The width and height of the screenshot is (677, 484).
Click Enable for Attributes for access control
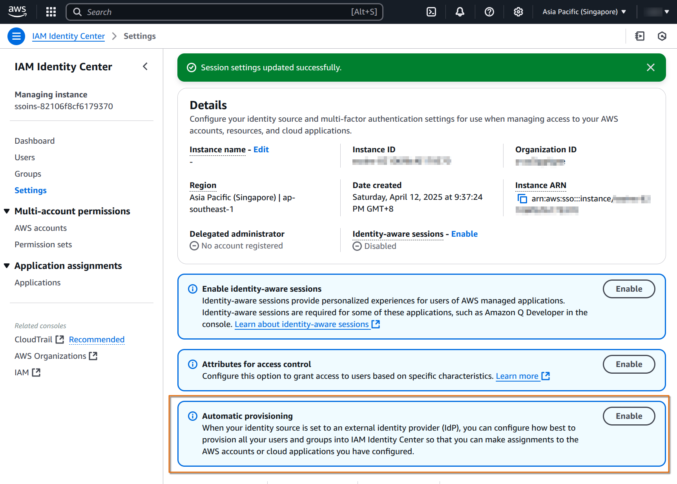(x=629, y=364)
